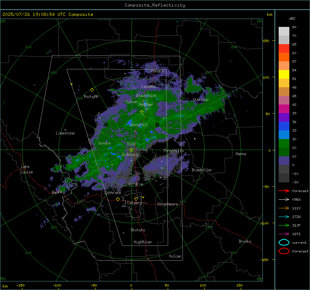Screen dimensions: 310x290
Task: Click the Okotoks city label
Action: 138,230
